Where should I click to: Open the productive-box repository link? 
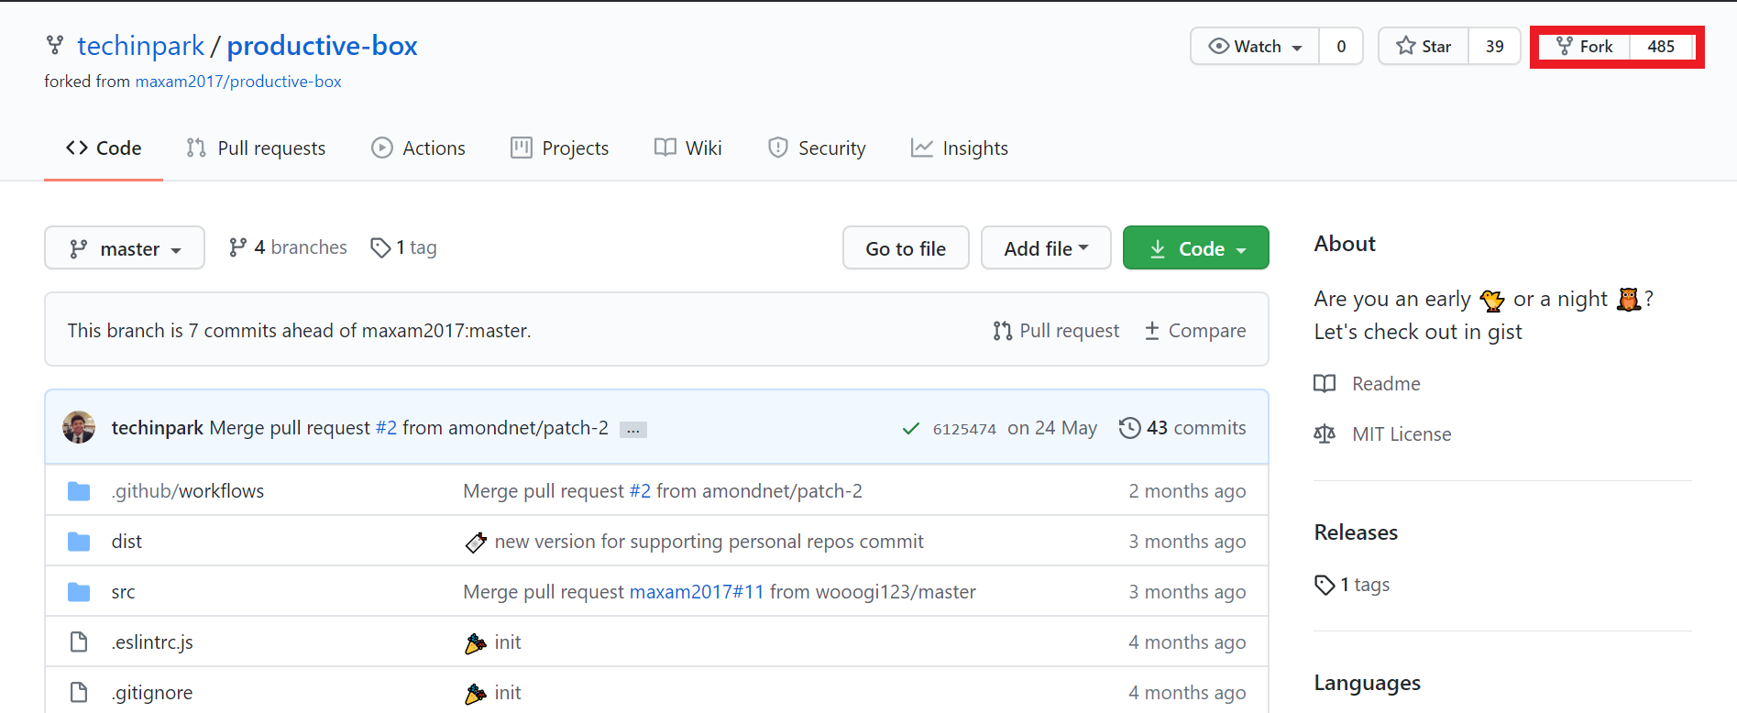point(322,46)
